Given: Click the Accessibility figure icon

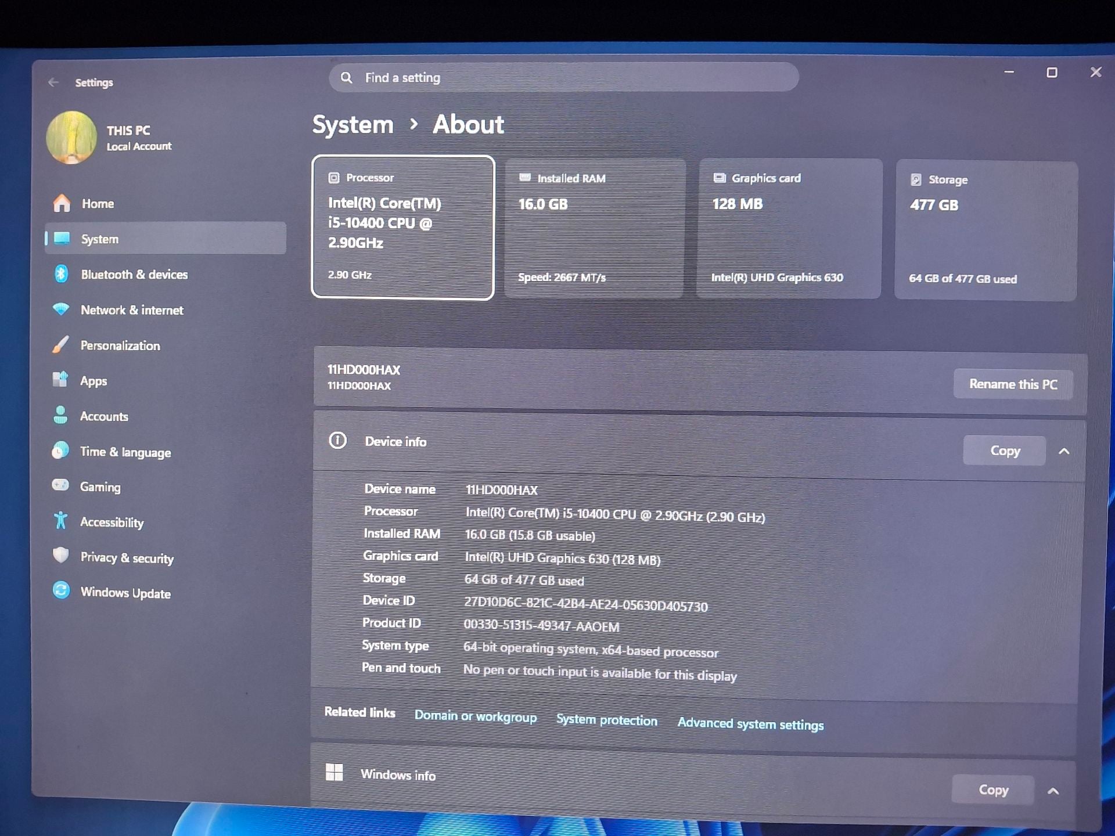Looking at the screenshot, I should (60, 521).
